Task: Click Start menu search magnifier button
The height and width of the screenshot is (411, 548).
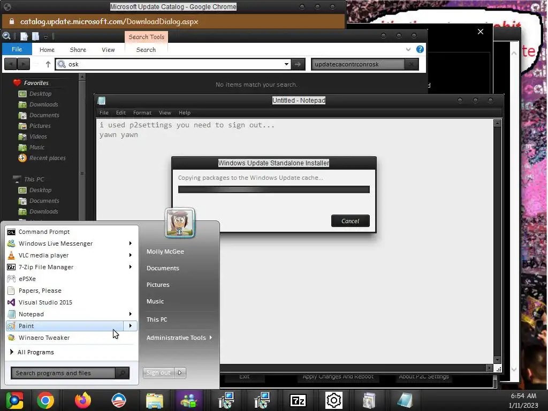Action: [123, 373]
